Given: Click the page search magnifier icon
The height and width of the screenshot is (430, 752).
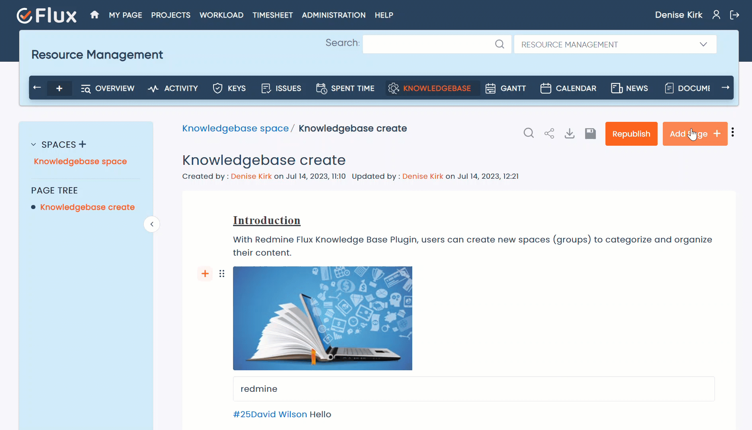Looking at the screenshot, I should click(529, 133).
